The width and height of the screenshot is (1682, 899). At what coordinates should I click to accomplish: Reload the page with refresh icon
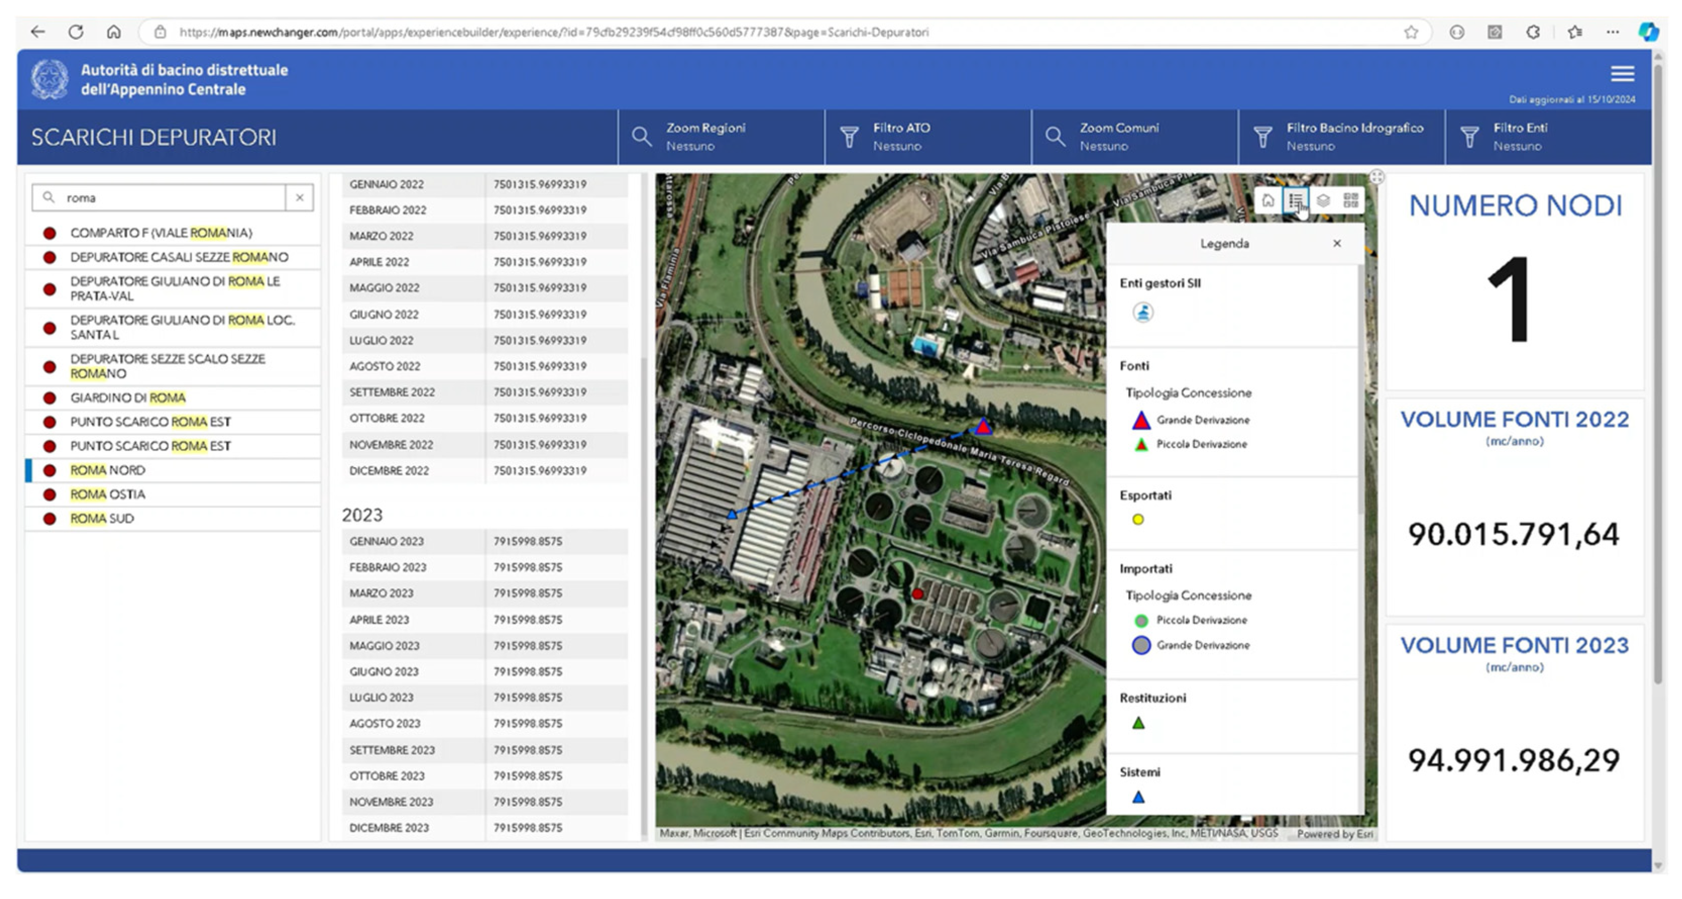tap(76, 31)
